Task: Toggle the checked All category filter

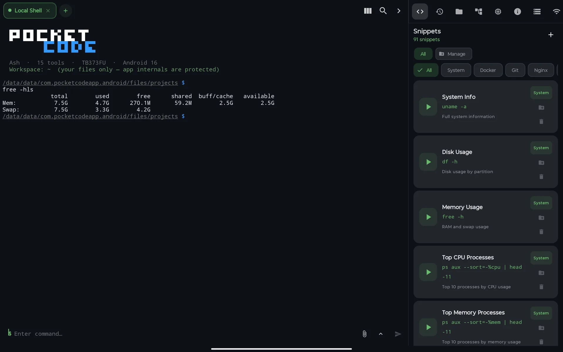Action: tap(426, 70)
